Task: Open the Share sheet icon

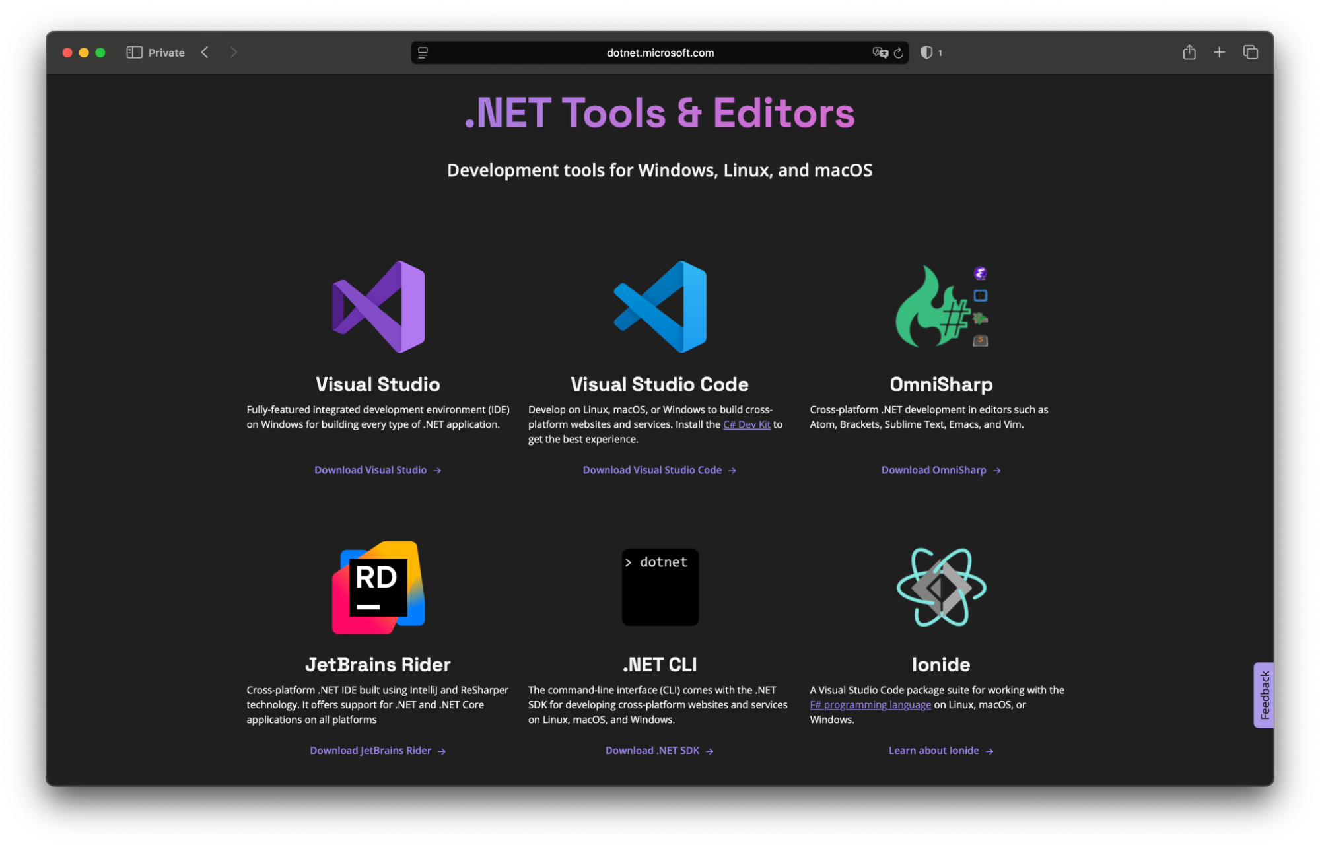Action: pos(1189,52)
